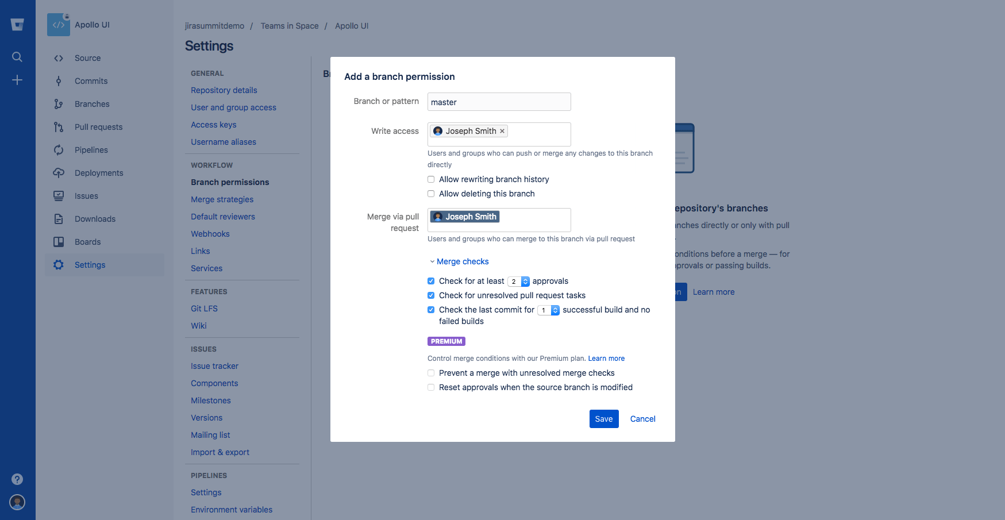Click the master branch pattern field
Image resolution: width=1005 pixels, height=520 pixels.
[499, 102]
